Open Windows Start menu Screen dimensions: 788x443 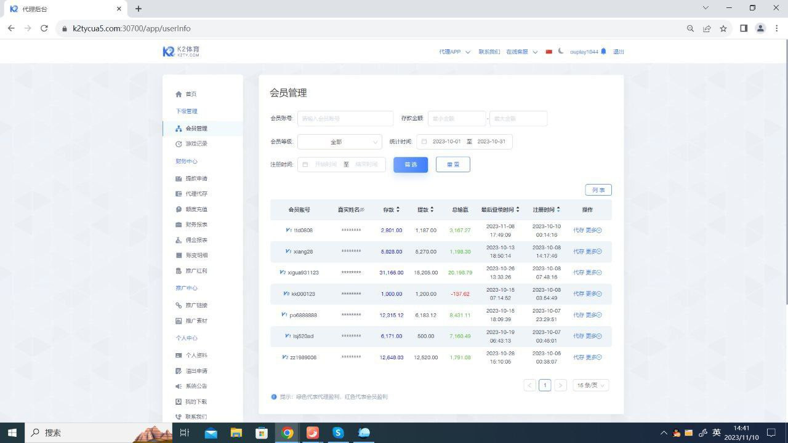[12, 433]
